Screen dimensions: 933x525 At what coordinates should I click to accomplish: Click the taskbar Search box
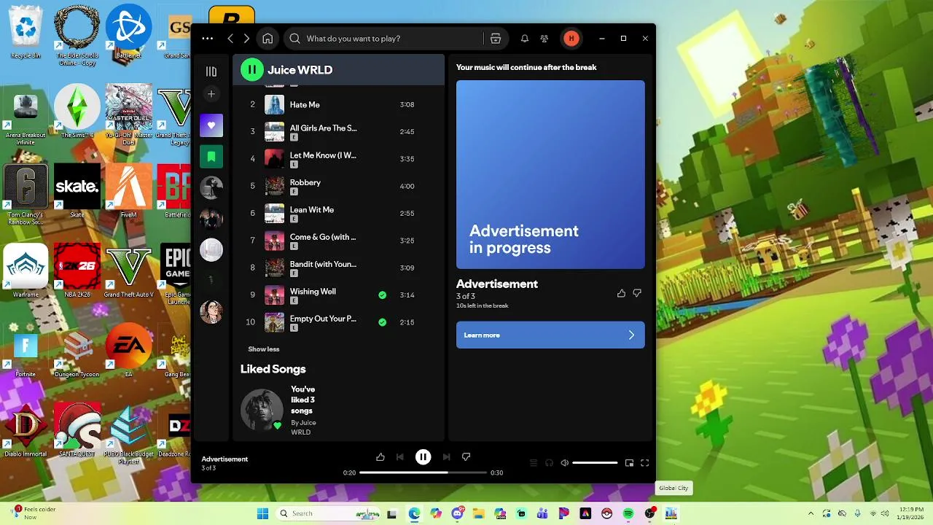tap(328, 513)
